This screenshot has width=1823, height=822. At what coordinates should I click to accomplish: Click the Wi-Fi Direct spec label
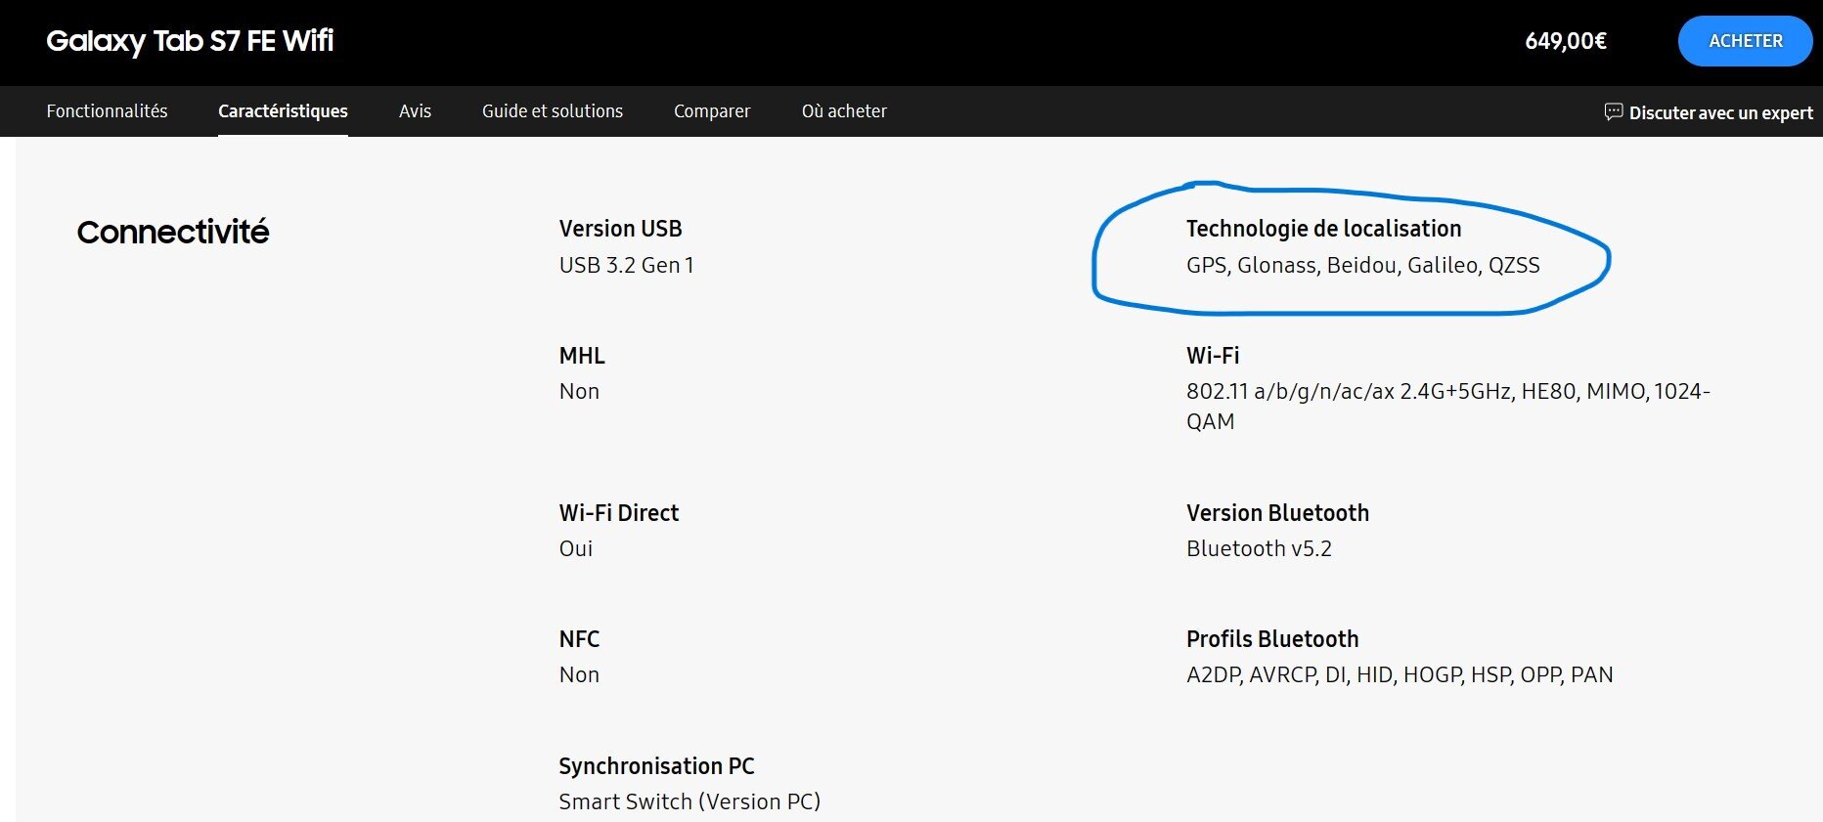pyautogui.click(x=618, y=513)
